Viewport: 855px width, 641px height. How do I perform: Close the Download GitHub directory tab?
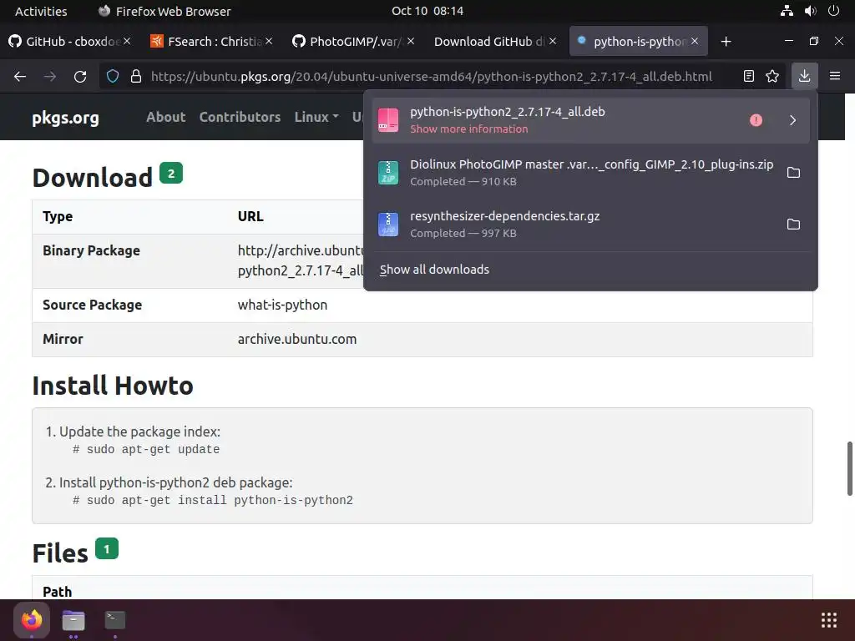pyautogui.click(x=553, y=42)
